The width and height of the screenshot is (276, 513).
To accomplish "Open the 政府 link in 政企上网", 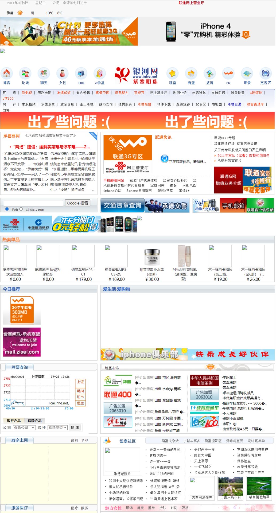I will pyautogui.click(x=75, y=441).
